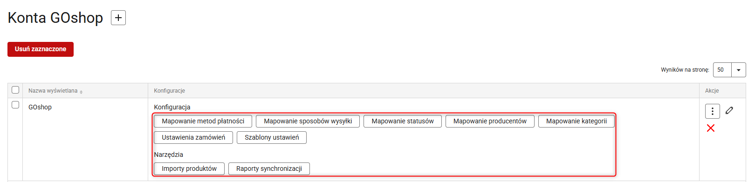This screenshot has height=182, width=755.
Task: Open the three-dot actions menu for GOshop
Action: (x=712, y=111)
